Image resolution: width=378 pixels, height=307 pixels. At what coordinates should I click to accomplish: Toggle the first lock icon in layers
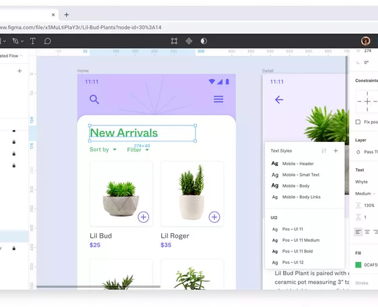tap(14, 142)
